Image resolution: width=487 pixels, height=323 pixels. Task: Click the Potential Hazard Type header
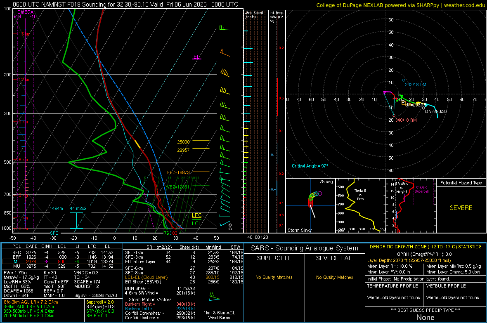point(461,183)
